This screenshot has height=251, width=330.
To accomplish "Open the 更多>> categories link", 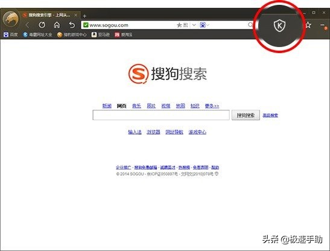I will (x=212, y=106).
